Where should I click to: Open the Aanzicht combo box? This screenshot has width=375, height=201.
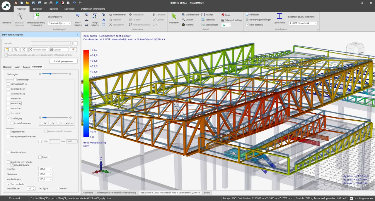pos(52,44)
